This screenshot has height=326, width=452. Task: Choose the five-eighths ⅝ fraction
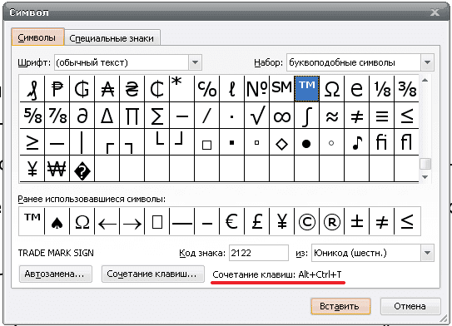pos(32,116)
